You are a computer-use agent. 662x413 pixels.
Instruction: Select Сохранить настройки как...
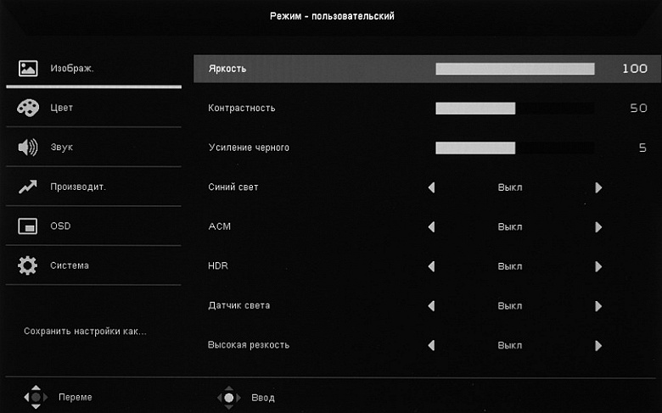pyautogui.click(x=85, y=331)
